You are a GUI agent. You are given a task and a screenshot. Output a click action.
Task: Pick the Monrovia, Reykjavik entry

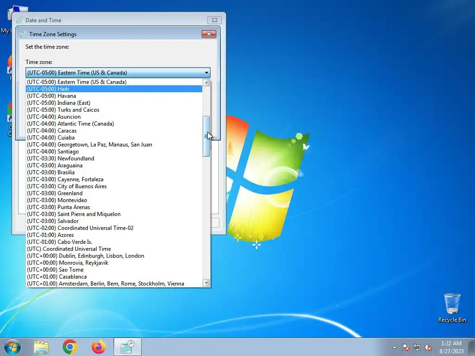pos(114,263)
